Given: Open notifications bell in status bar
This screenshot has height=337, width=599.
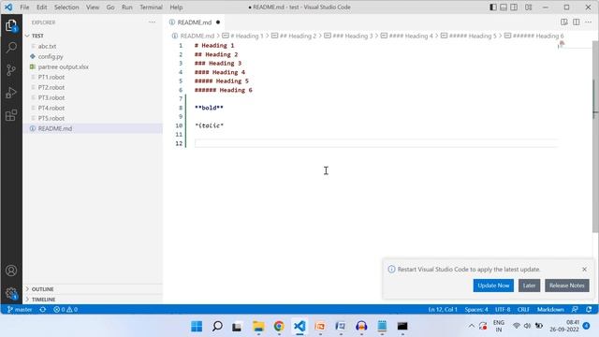Looking at the screenshot, I should click(589, 310).
